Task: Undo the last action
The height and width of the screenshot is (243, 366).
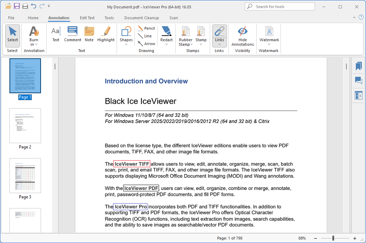Action: (34, 6)
